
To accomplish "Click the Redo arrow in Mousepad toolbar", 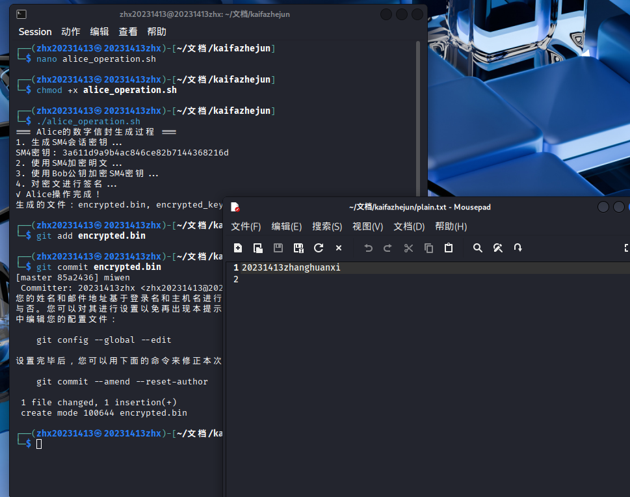I will (387, 248).
